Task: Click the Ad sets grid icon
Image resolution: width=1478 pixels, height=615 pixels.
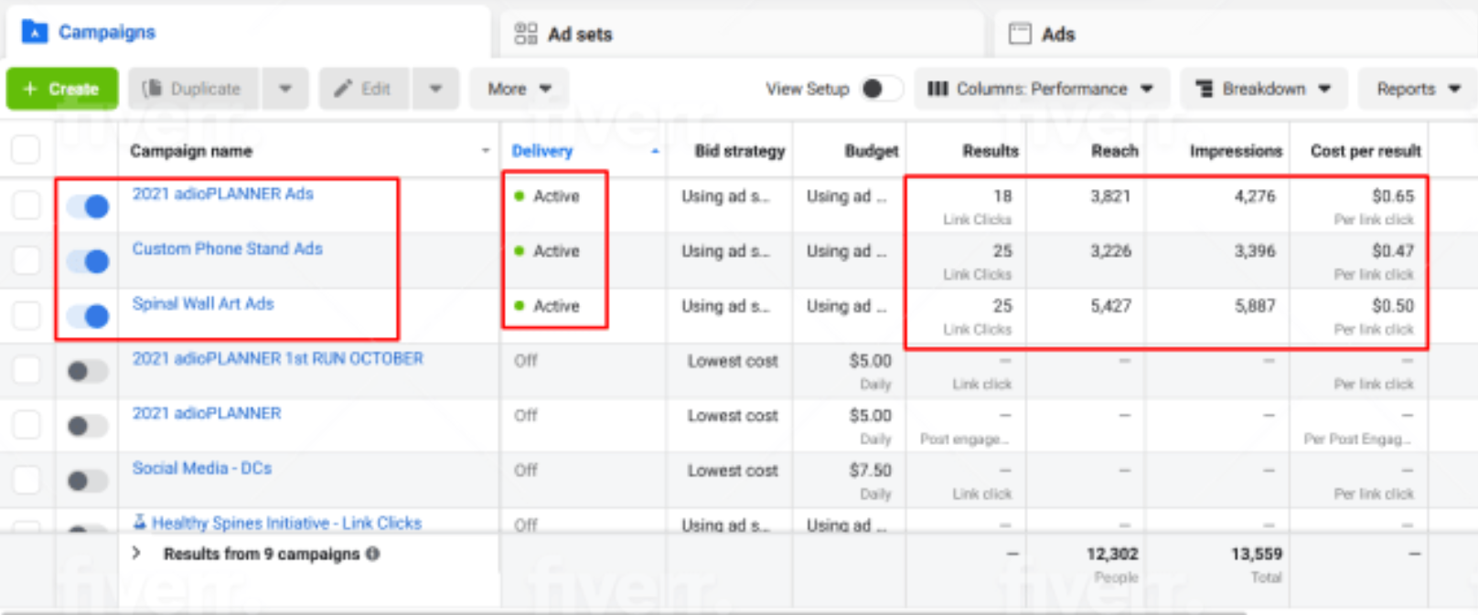Action: tap(526, 34)
